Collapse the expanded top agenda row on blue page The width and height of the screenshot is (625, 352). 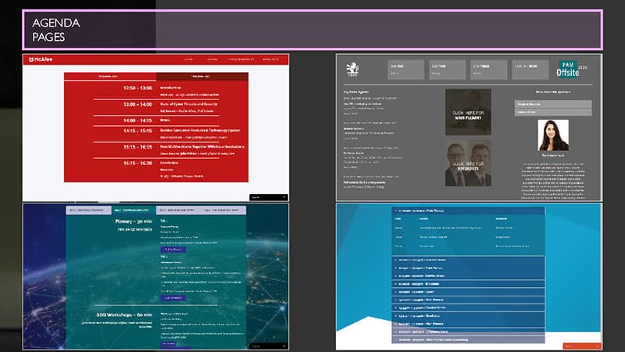[x=467, y=211]
